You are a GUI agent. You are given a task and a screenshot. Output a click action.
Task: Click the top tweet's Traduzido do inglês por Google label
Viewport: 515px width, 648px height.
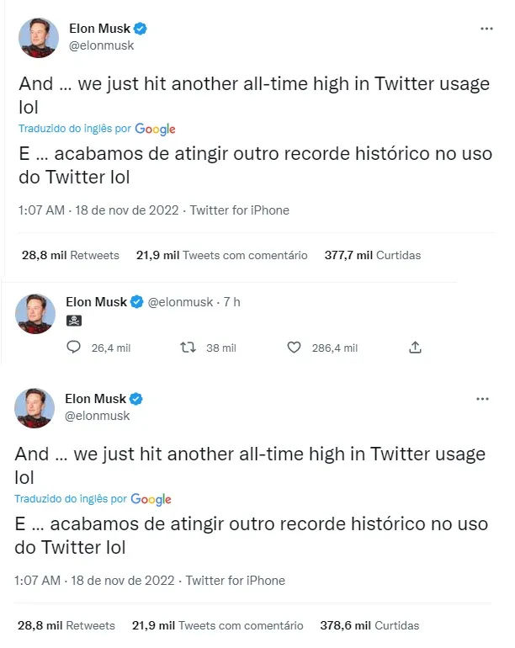tap(97, 129)
